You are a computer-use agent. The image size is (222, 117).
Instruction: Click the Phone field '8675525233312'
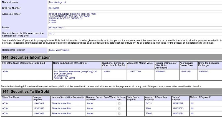tap(135, 28)
